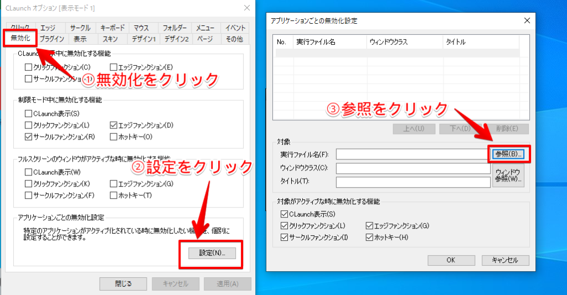Image resolution: width=567 pixels, height=295 pixels.
Task: Switch to the 無効化 tab
Action: [20, 38]
